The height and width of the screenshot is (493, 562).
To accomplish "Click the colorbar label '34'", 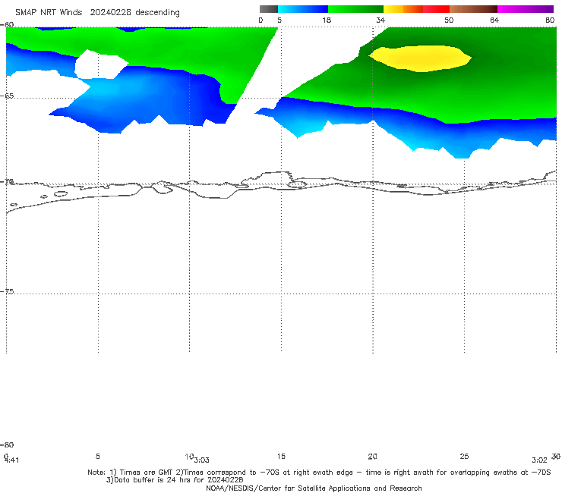I will (x=380, y=20).
